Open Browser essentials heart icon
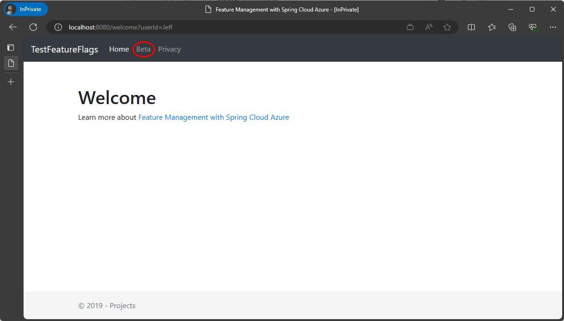This screenshot has height=321, width=564. pyautogui.click(x=533, y=27)
